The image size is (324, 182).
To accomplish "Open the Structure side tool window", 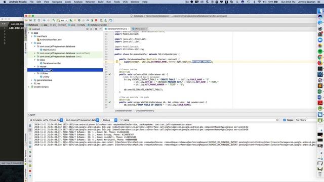I will tap(26, 140).
